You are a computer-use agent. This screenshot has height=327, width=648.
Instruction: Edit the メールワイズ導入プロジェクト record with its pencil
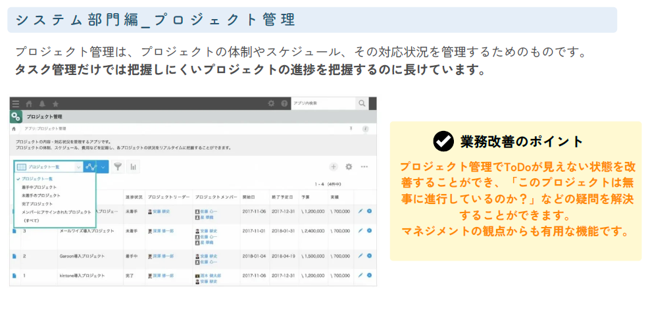(361, 231)
